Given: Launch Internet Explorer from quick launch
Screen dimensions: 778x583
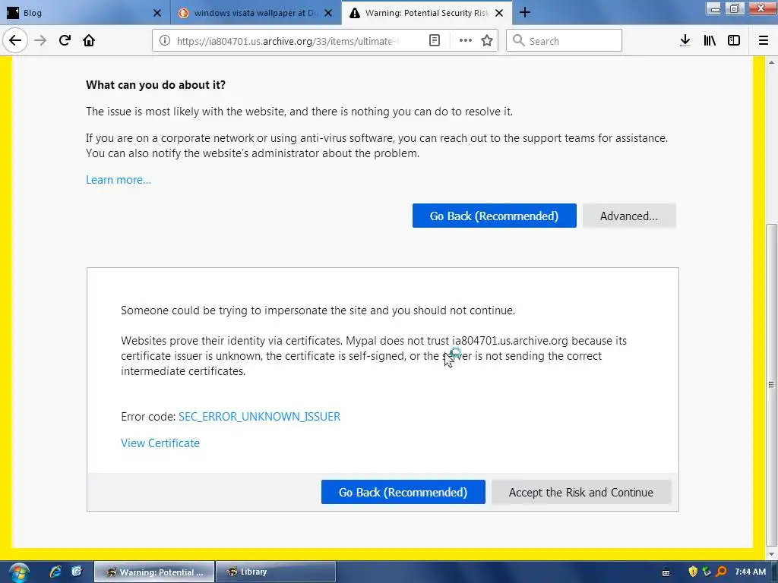Looking at the screenshot, I should point(55,572).
